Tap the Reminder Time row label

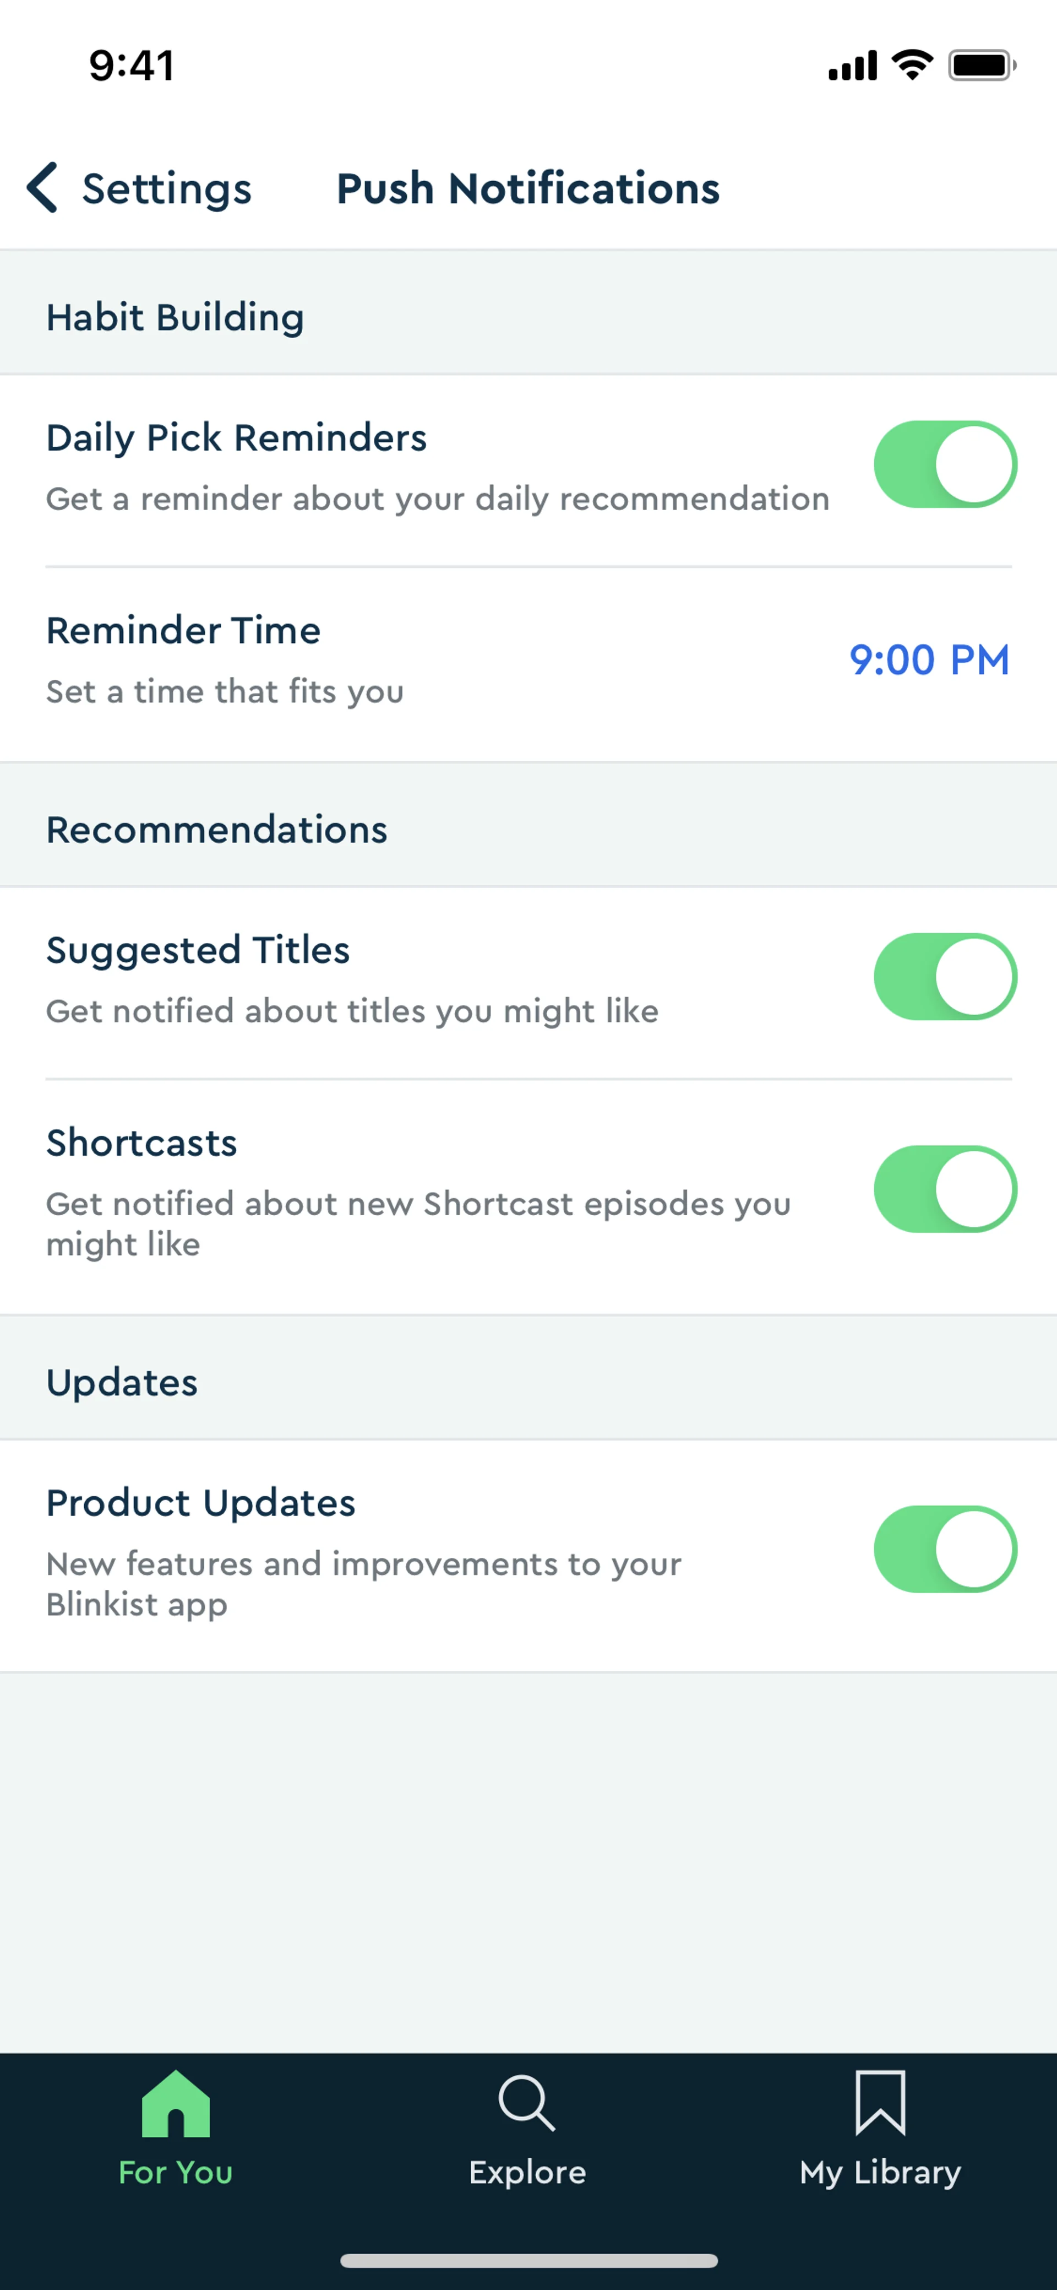coord(183,630)
